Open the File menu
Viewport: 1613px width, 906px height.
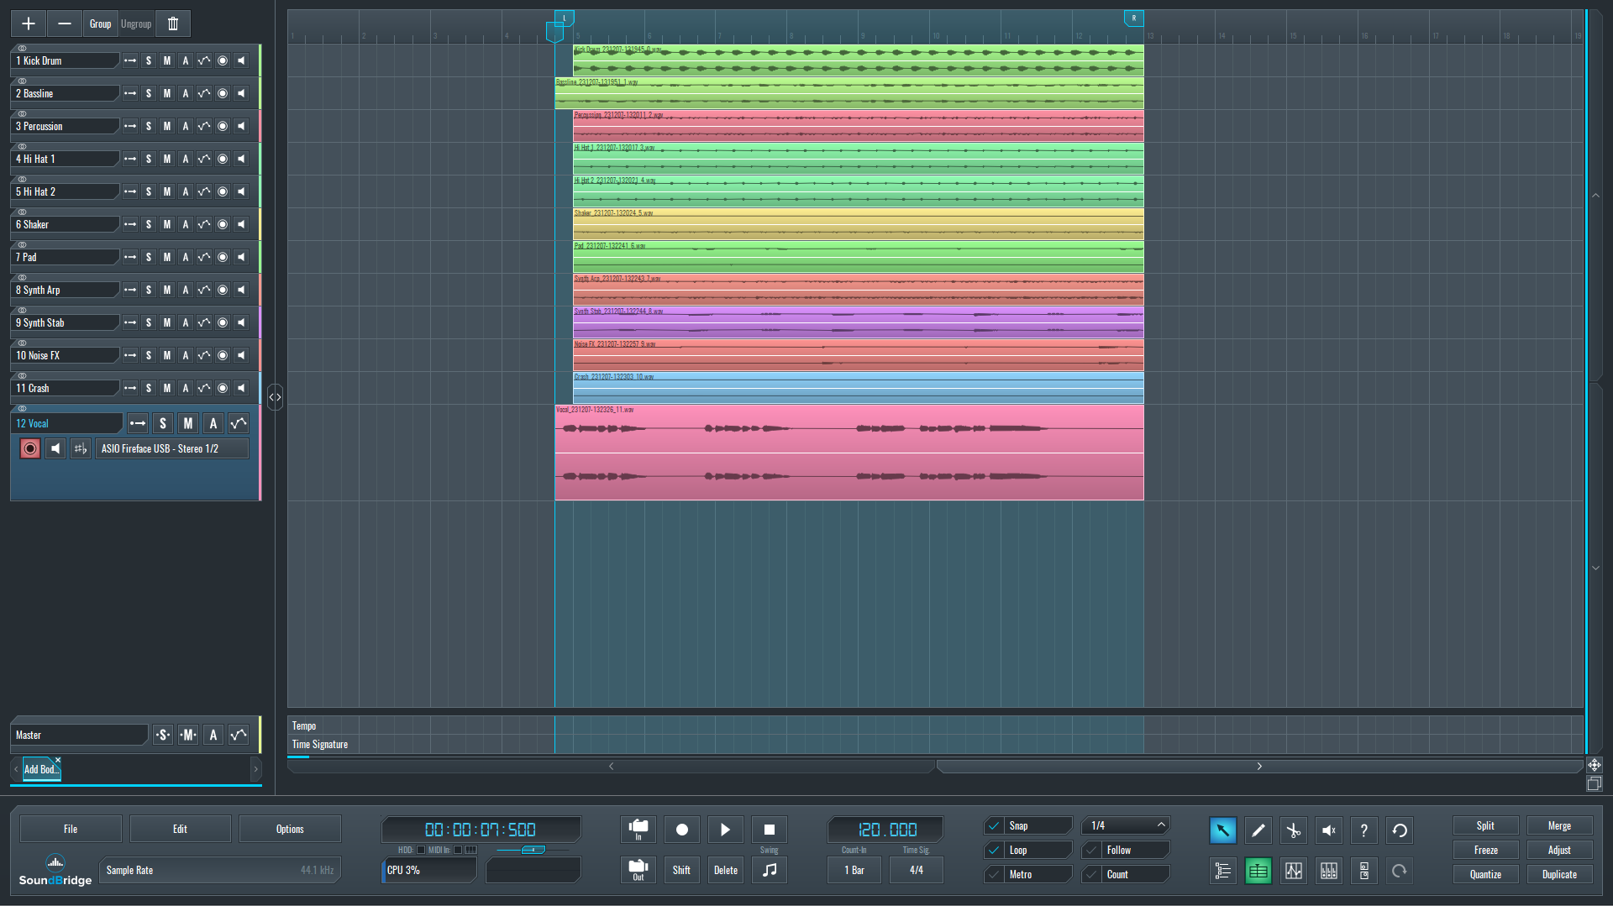coord(71,829)
